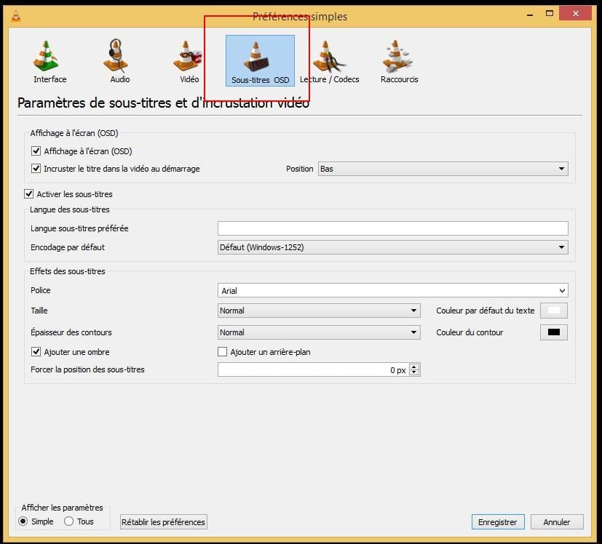The width and height of the screenshot is (602, 544).
Task: Click the Annuler button
Action: [557, 522]
